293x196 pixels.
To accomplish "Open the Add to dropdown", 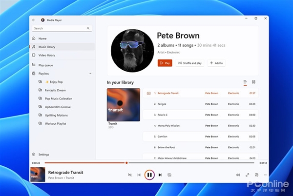I will coord(216,63).
